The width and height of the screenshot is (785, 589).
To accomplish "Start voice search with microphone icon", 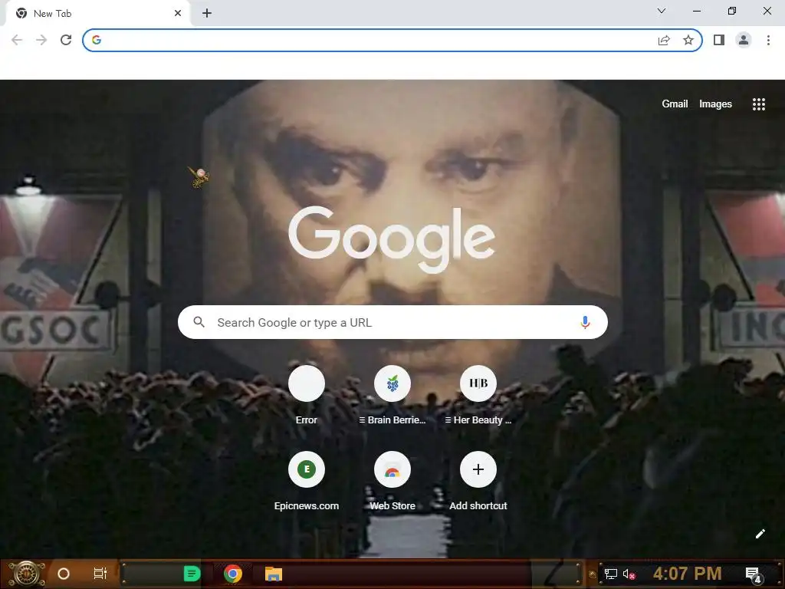I will point(585,322).
